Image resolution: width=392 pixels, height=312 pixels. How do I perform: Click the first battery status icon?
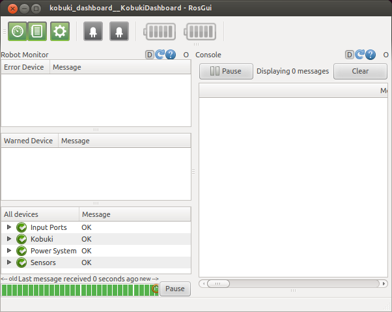pos(160,31)
